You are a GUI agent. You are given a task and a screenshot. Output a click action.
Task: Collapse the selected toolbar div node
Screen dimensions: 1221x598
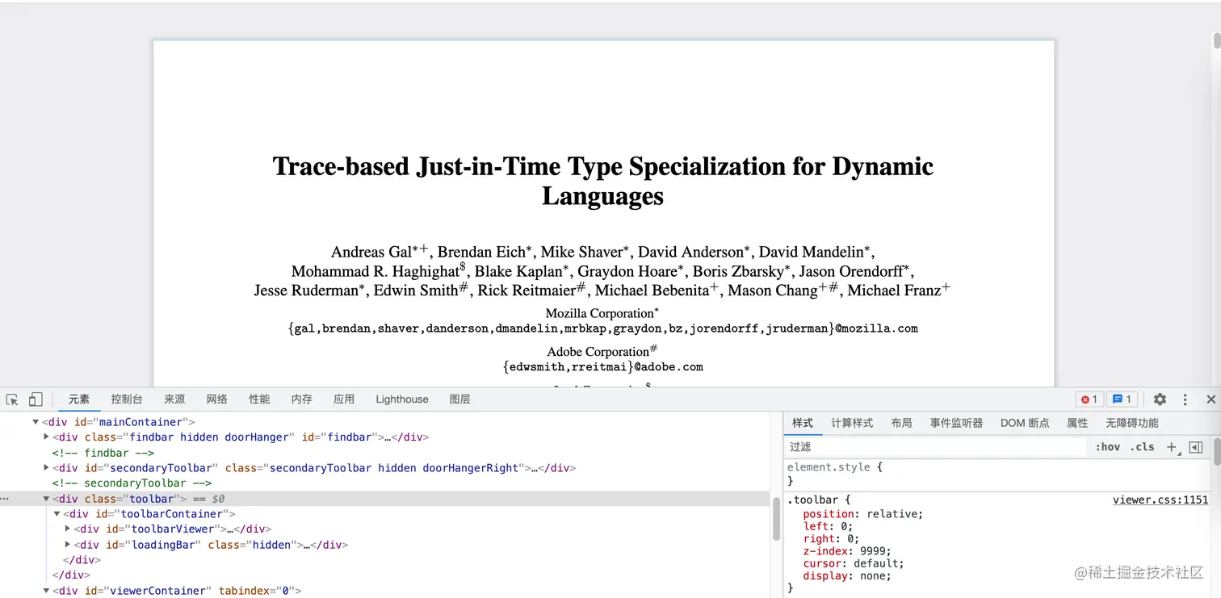(46, 499)
